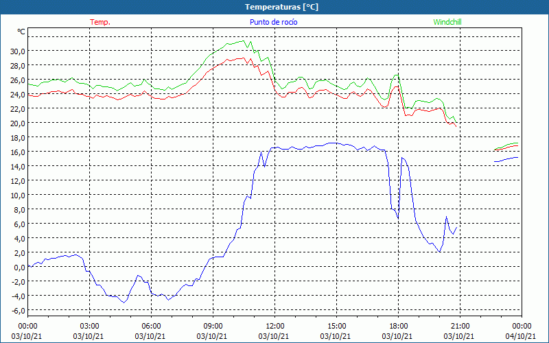Click the 22,0 y-axis value
Image resolution: width=549 pixels, height=343 pixels.
click(18, 108)
